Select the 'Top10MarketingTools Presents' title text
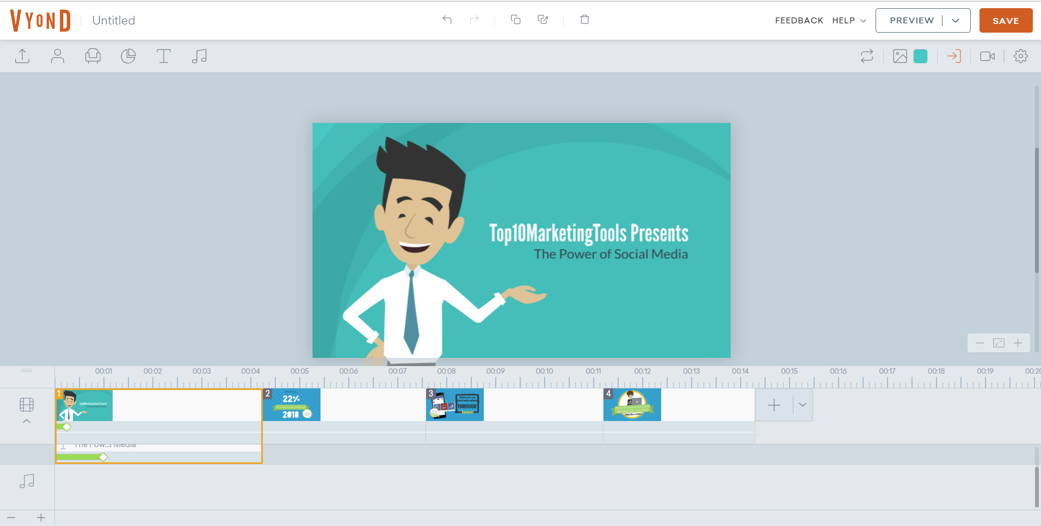1041x526 pixels. point(589,233)
